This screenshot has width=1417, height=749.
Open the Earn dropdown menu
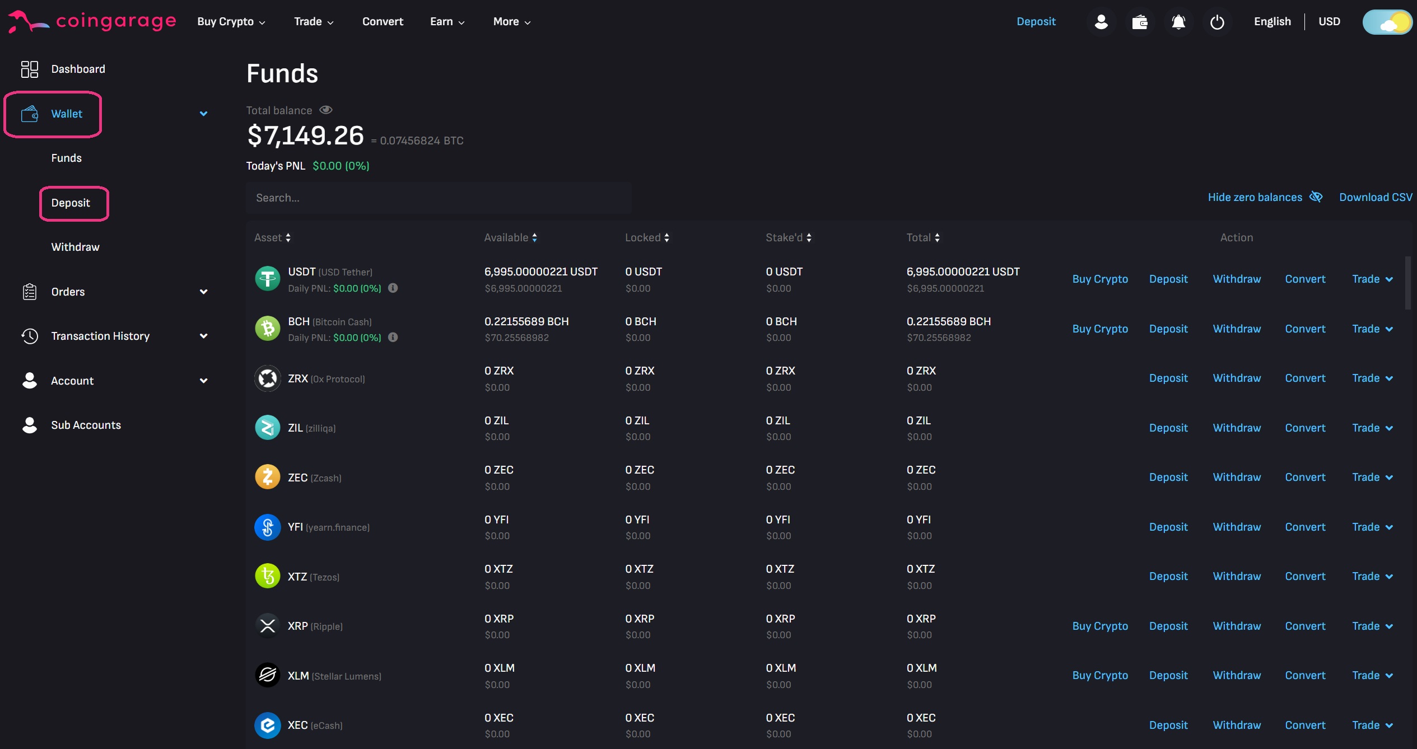click(x=447, y=21)
